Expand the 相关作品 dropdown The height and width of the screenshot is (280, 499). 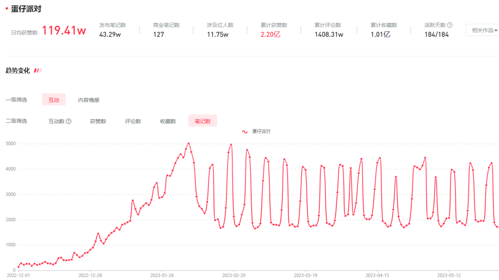click(x=482, y=30)
